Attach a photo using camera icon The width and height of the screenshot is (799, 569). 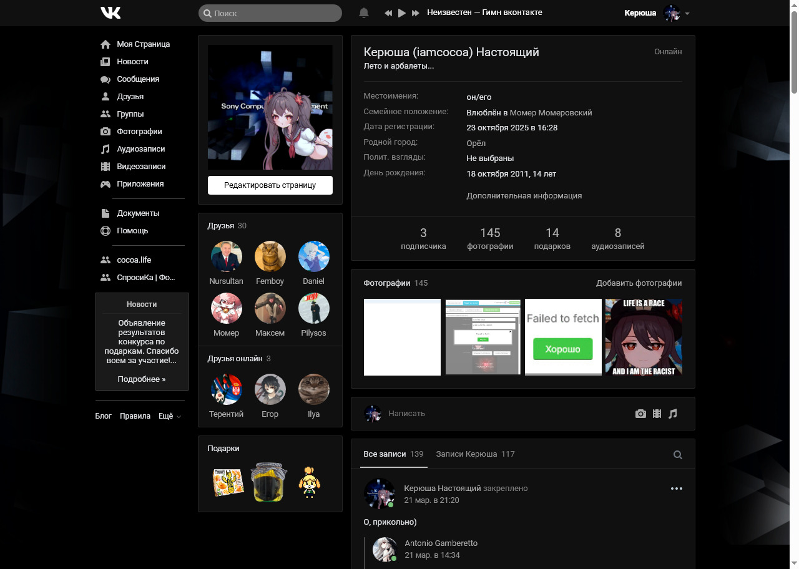640,414
